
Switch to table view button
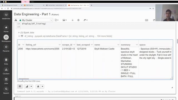(x=20, y=86)
